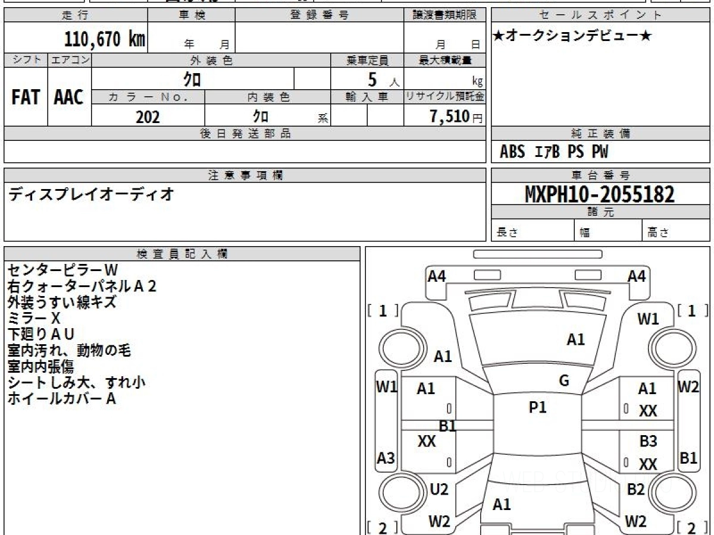Click the B2 damage mark on the diagram
Screen dimensions: 714x535
636,490
